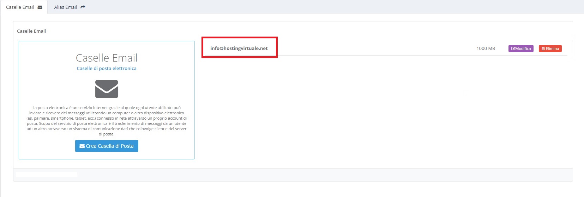The height and width of the screenshot is (197, 584).
Task: Click the descriptive paragraph about posta elettronica
Action: coord(107,121)
